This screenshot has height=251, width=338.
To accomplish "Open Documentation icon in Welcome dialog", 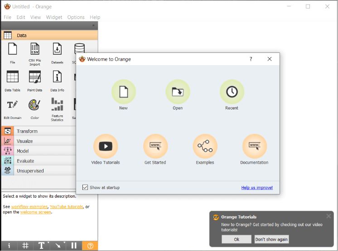I will [x=255, y=146].
